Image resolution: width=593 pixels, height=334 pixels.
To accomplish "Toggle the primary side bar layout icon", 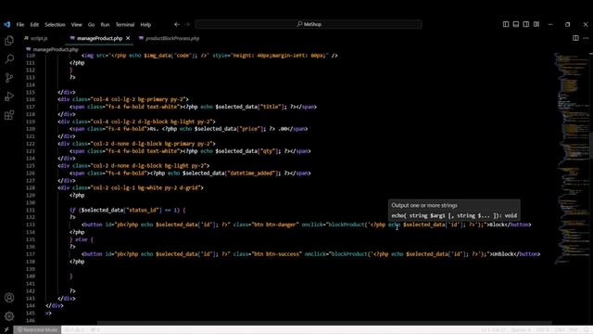I will click(506, 24).
